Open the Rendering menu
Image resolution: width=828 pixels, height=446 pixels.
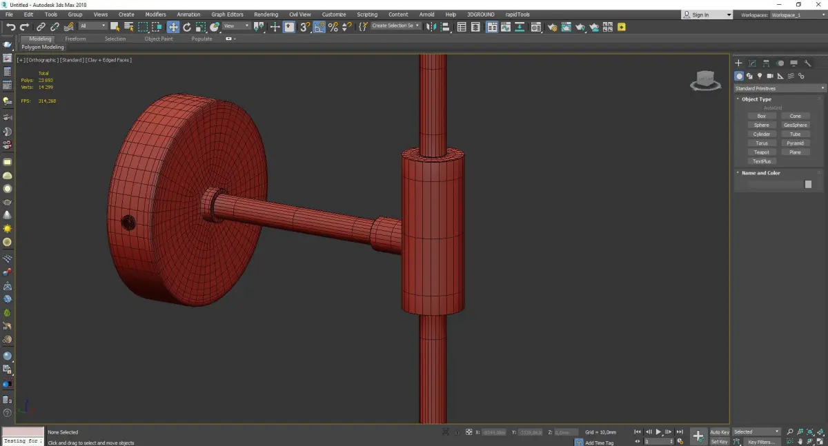pyautogui.click(x=266, y=14)
